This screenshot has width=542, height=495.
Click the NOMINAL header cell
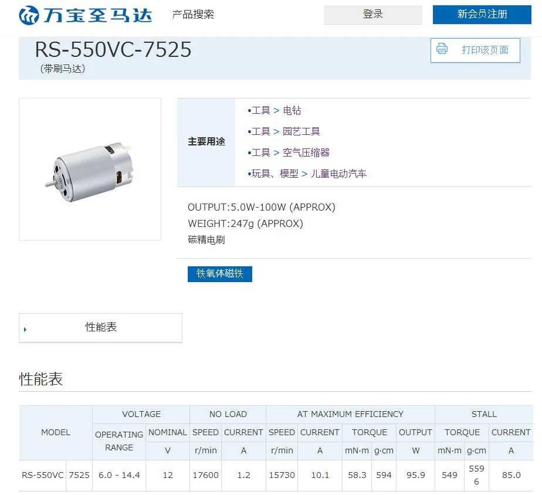168,432
